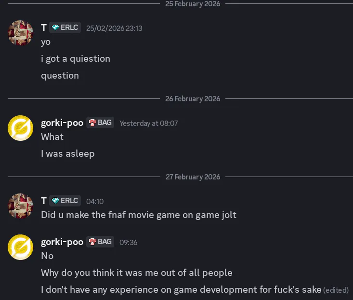Click the "i got a quiestion" message
The image size is (353, 300).
coord(76,59)
